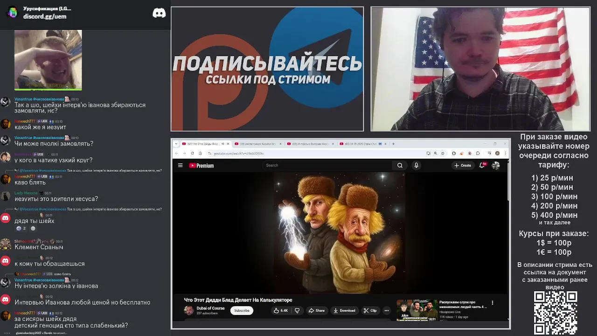The image size is (597, 336).
Task: Click the recommended video title 'Распускаем слухи про'
Action: point(463,305)
